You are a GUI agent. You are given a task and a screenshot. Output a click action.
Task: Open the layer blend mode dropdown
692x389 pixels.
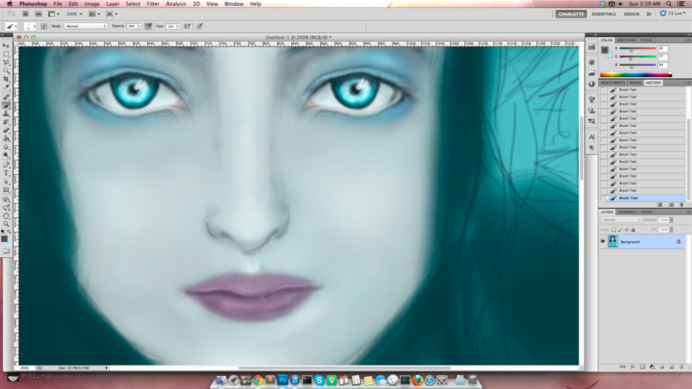621,219
